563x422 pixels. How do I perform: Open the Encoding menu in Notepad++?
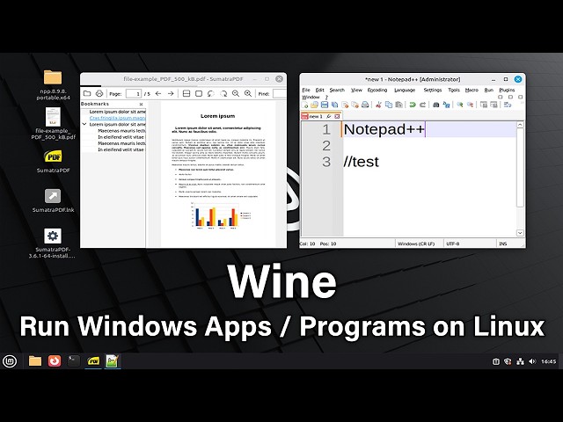(x=377, y=90)
